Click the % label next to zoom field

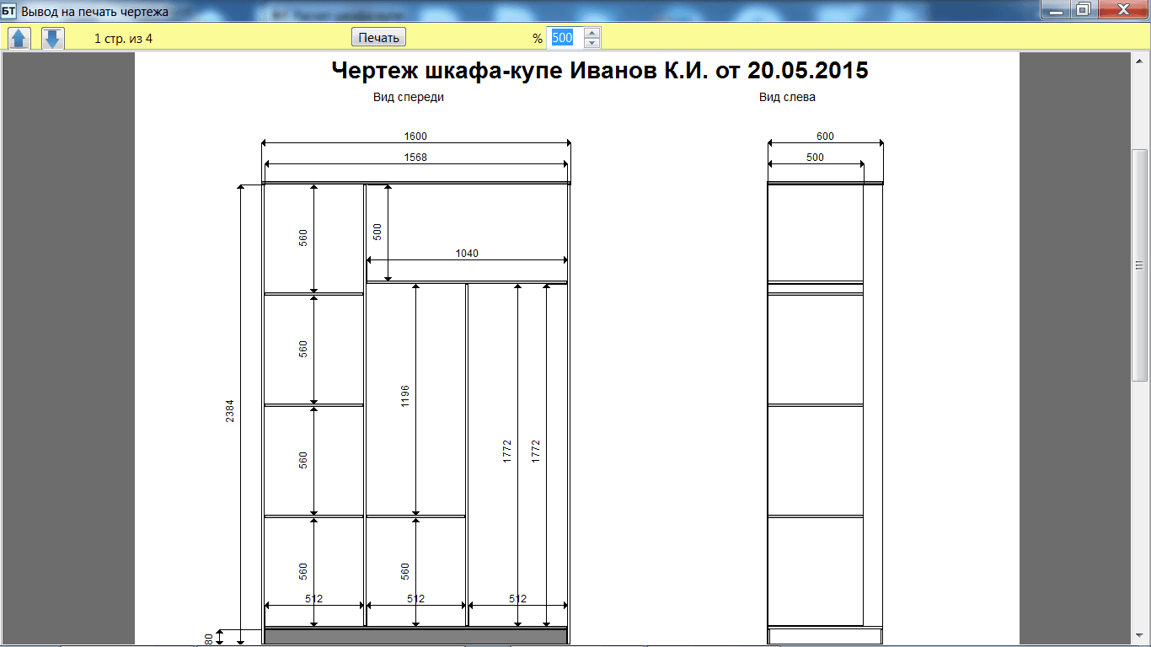tap(538, 39)
